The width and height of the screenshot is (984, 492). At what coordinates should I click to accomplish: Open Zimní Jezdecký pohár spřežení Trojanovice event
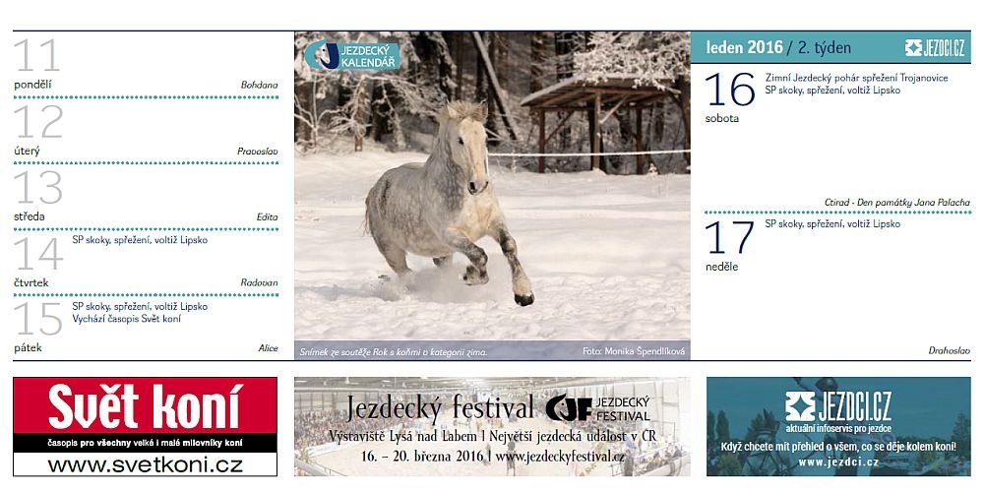(856, 78)
